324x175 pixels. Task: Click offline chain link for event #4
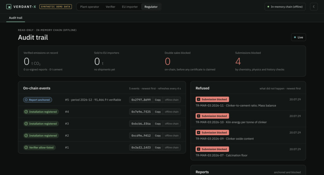(172, 112)
